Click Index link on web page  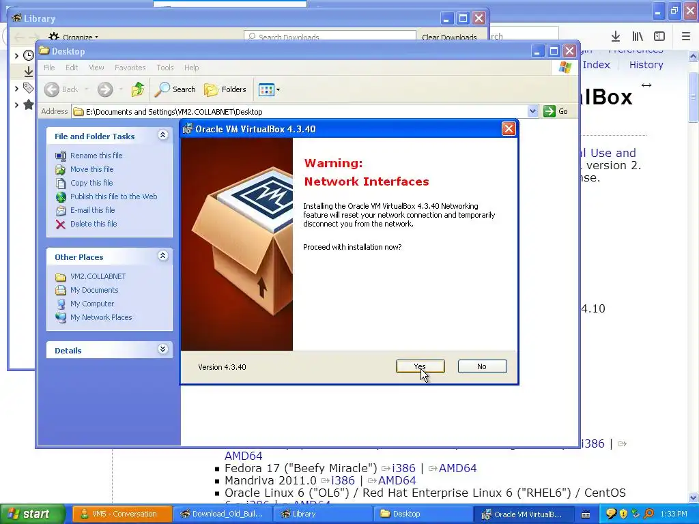[x=596, y=65]
